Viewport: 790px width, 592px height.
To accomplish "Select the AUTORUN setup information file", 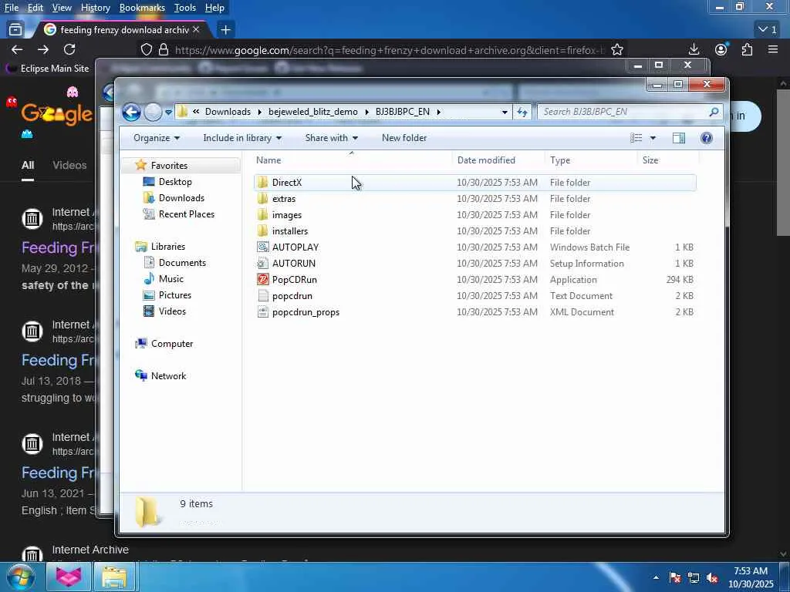I will 294,264.
